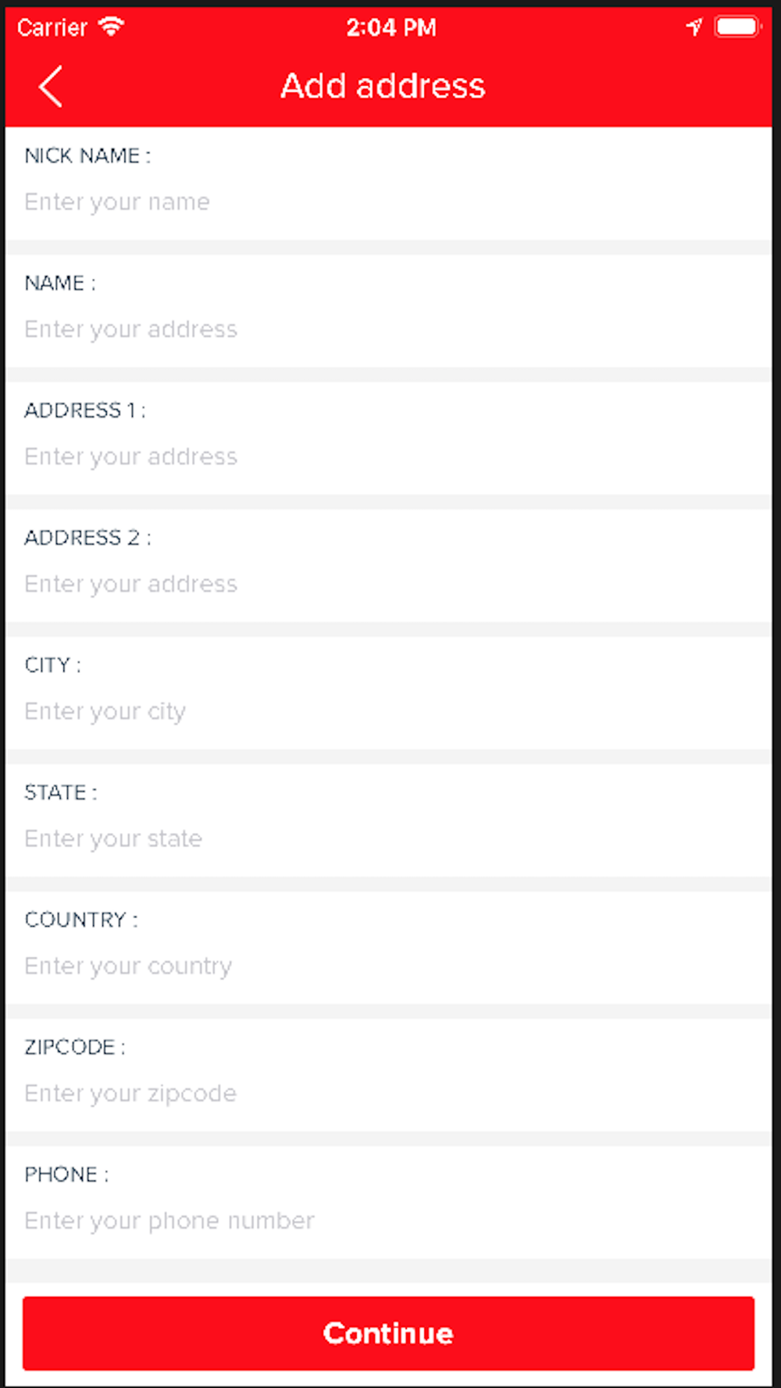
Task: Activate the Address 2 input field
Action: (x=388, y=584)
